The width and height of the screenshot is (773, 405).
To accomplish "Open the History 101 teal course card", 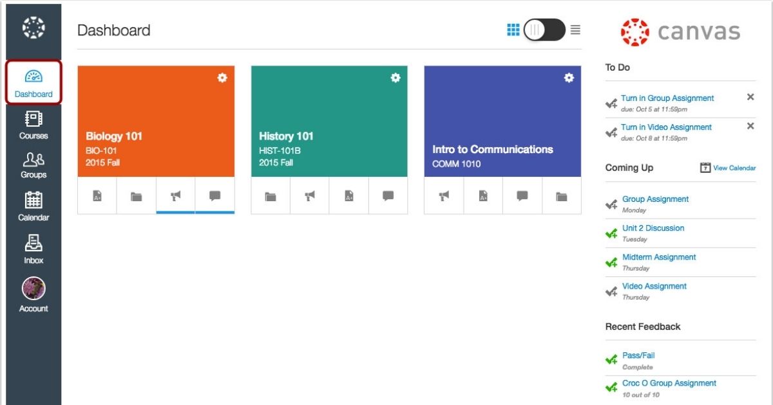I will (329, 121).
